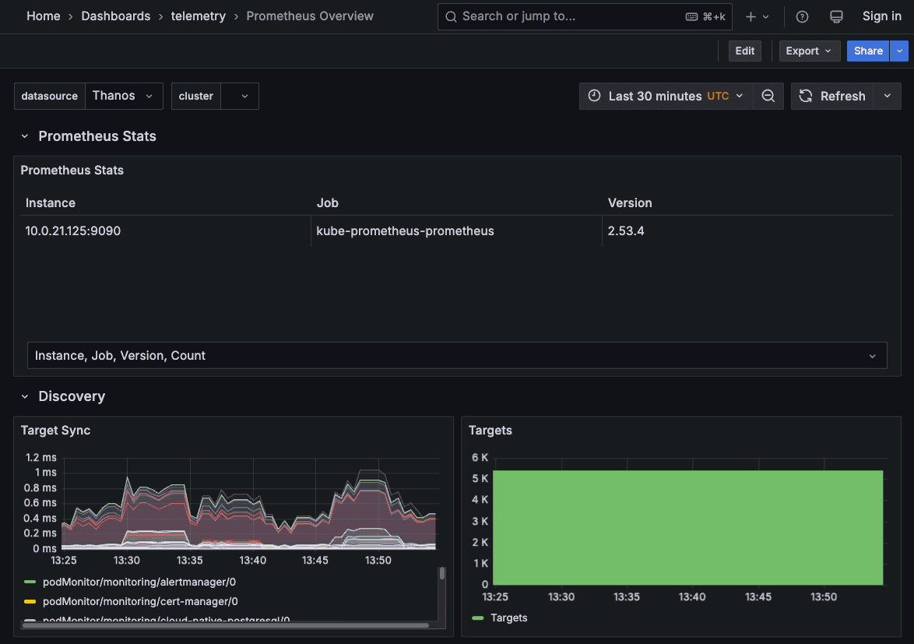Click the Target Sync legend horizontal scrollbar
This screenshot has width=914, height=644.
click(x=226, y=625)
